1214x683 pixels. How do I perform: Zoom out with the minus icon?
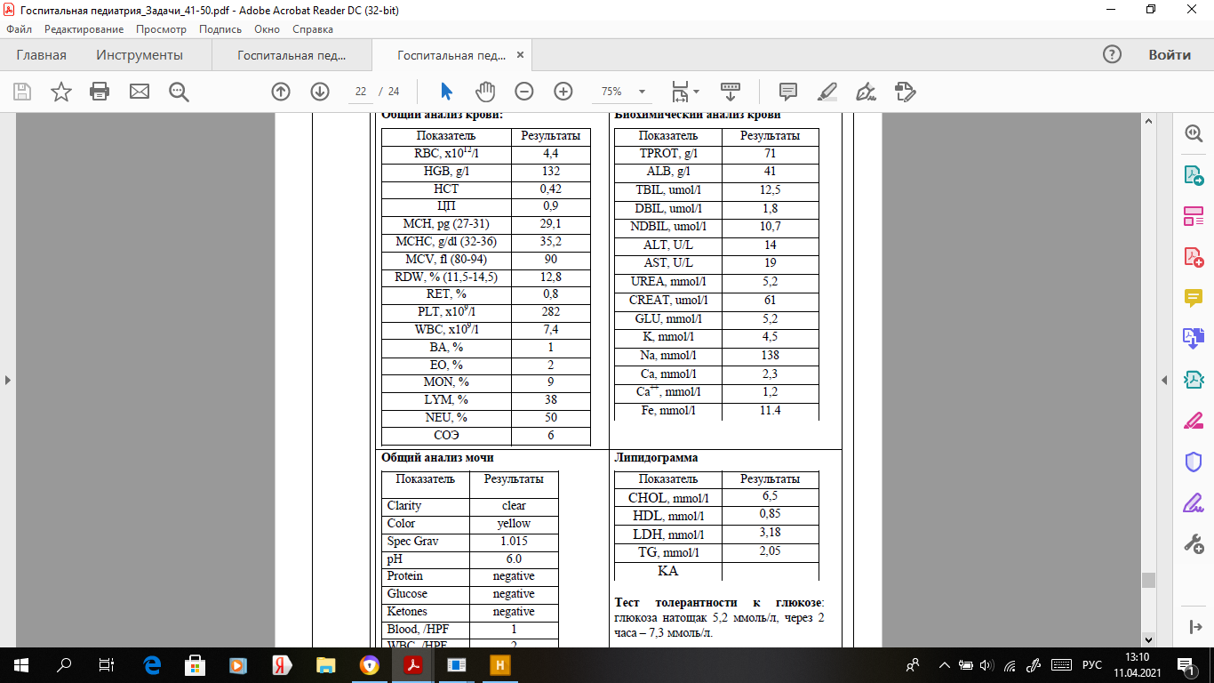coord(524,92)
